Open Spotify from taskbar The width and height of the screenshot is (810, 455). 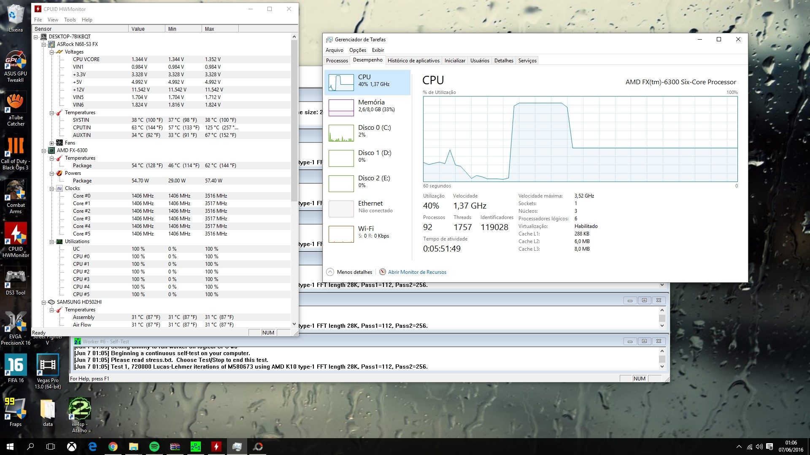click(x=154, y=447)
